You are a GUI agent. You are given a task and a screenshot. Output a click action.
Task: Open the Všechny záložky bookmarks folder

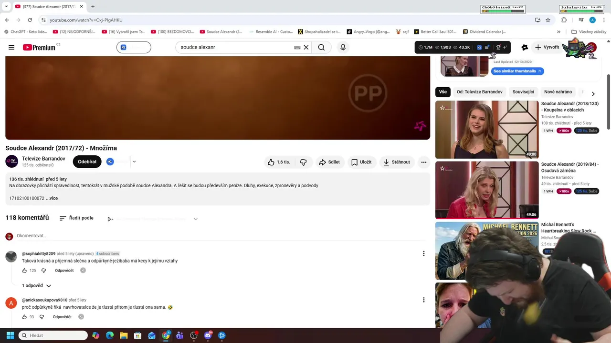(x=589, y=32)
